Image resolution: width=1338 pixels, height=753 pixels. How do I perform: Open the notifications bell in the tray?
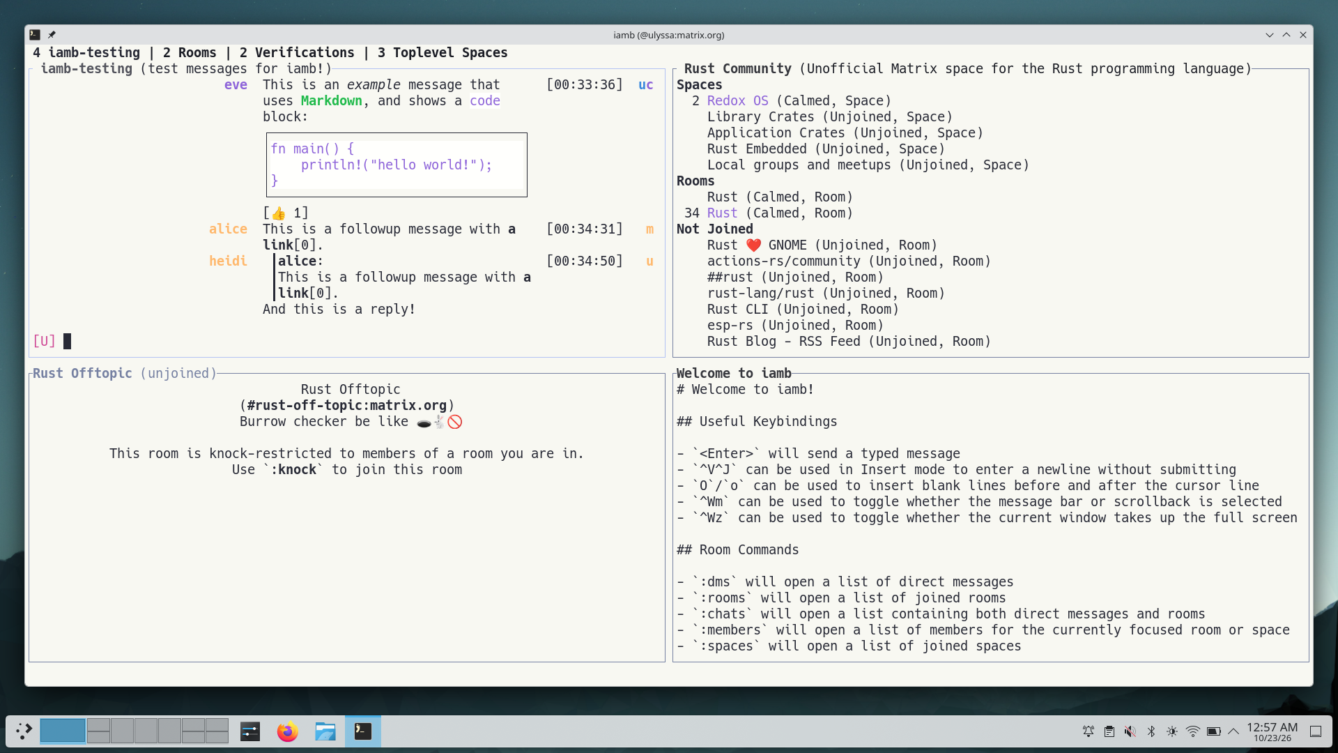click(1089, 731)
